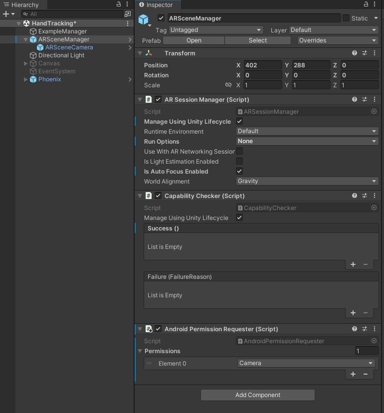Open Transform presets icon
The height and width of the screenshot is (413, 384).
pyautogui.click(x=365, y=53)
